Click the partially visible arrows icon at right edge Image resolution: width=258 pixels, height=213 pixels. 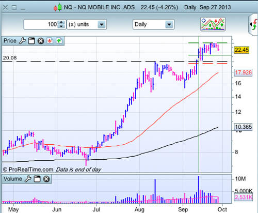(253, 25)
